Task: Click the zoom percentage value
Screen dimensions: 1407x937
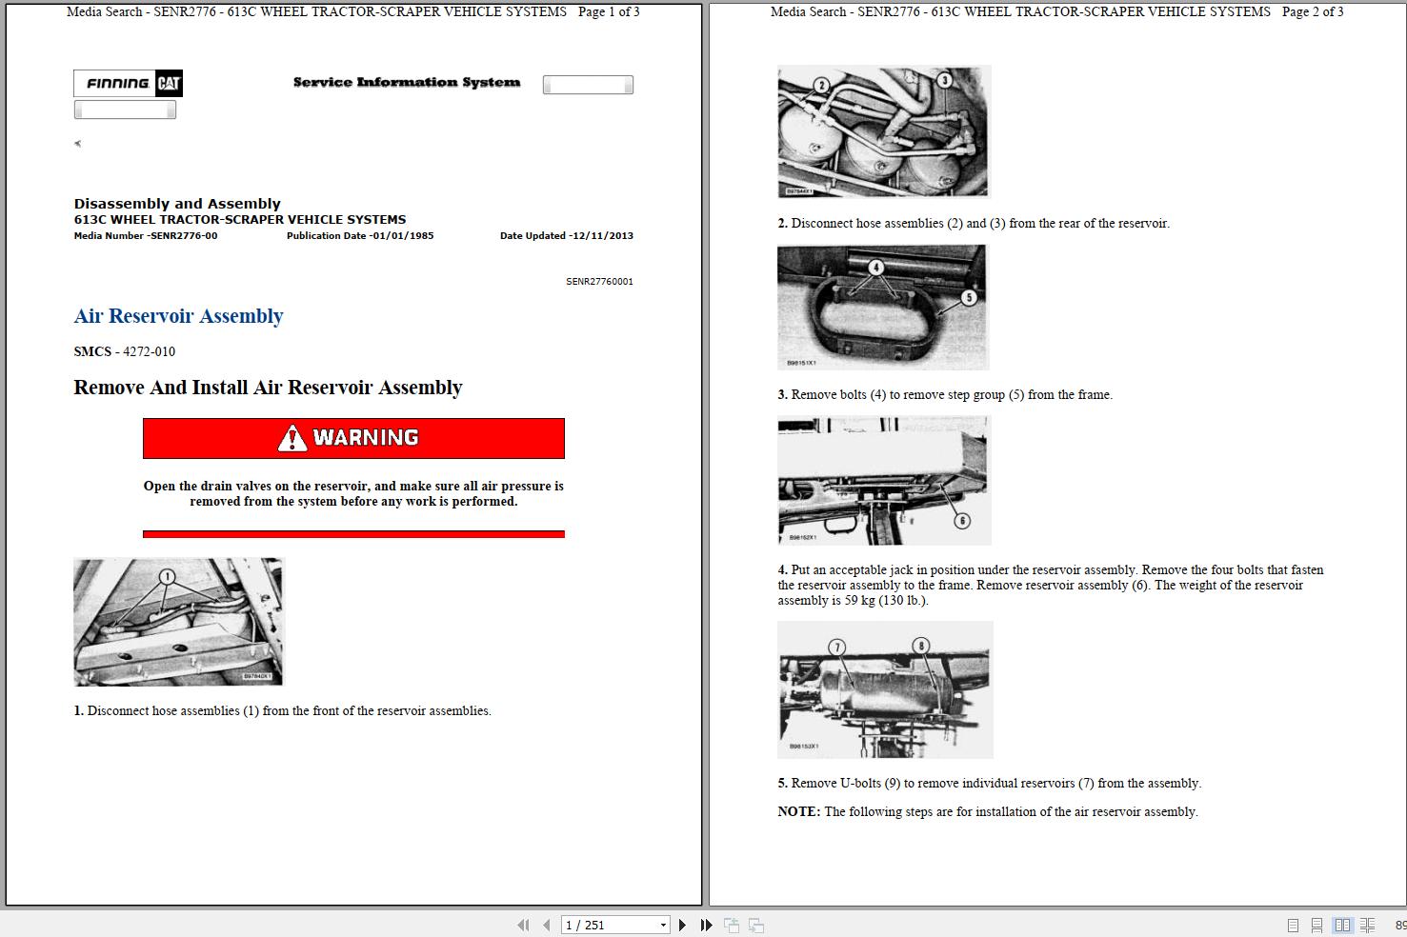Action: coord(1399,925)
